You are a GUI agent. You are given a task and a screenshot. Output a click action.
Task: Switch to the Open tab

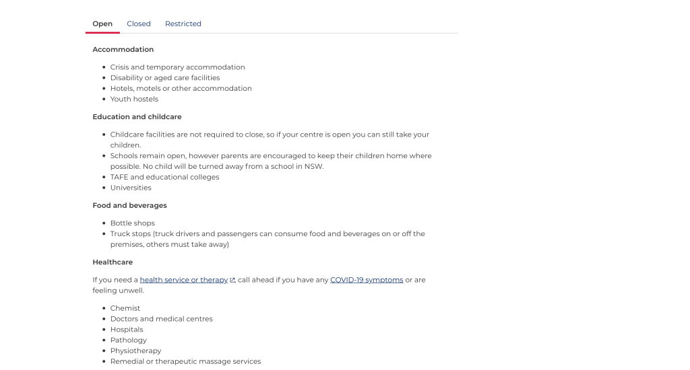pos(102,24)
